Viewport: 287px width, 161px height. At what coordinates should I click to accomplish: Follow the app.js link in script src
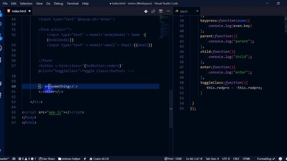(x=55, y=112)
